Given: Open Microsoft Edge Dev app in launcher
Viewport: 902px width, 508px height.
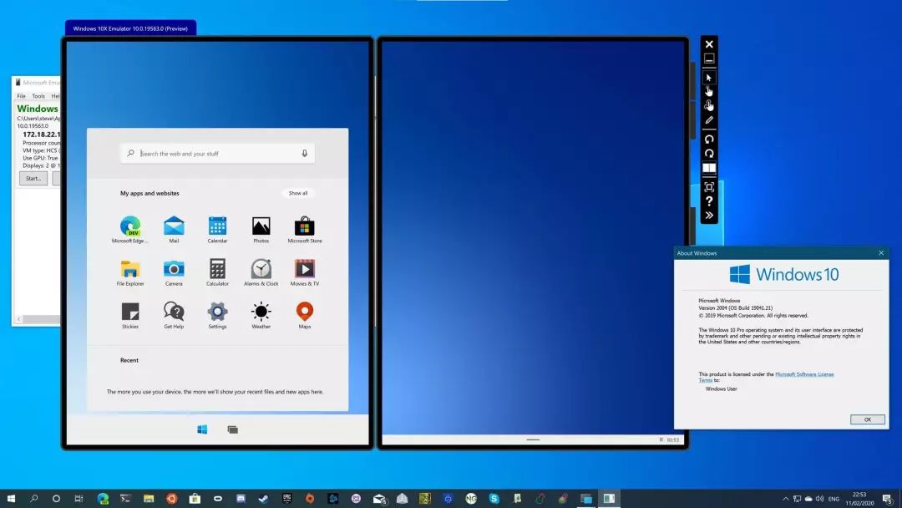Looking at the screenshot, I should tap(130, 230).
